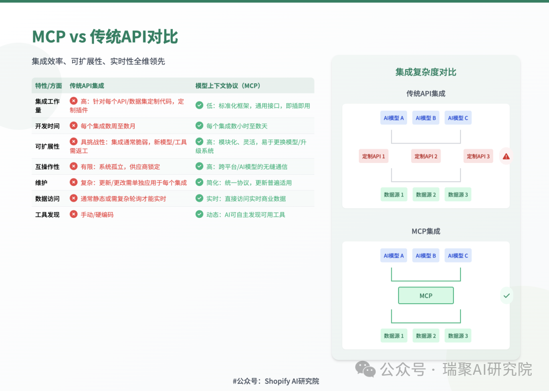549x391 pixels.
Task: Click the 模型上下文协议（MCP）column header
Action: click(228, 86)
